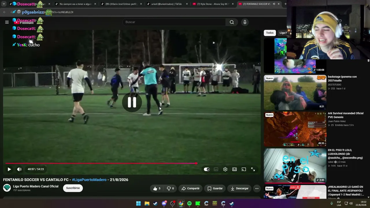Open the 'Ark Survival Ascended Oficial PVE Genesis' title
370x208 pixels.
point(345,115)
